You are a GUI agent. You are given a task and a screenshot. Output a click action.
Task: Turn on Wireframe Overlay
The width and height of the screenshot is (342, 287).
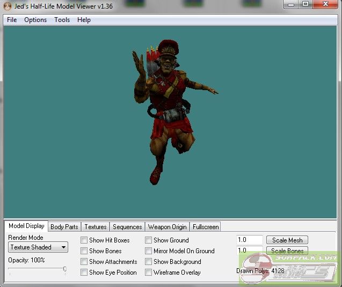[149, 273]
